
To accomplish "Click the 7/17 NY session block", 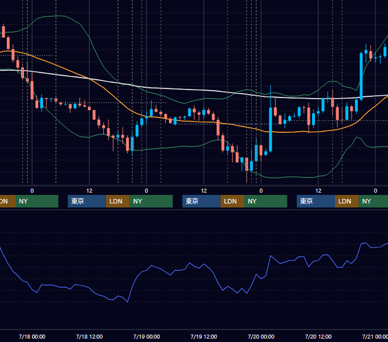I will pos(37,201).
